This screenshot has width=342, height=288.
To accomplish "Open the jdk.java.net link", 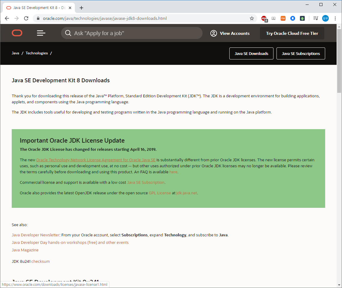I will [187, 193].
